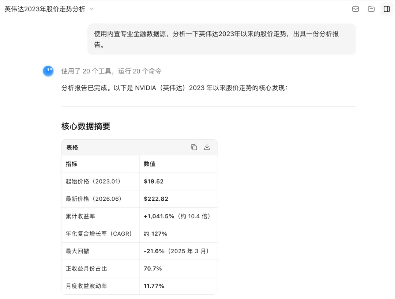Click the 表格 label in table header
The height and width of the screenshot is (299, 395).
[72, 147]
